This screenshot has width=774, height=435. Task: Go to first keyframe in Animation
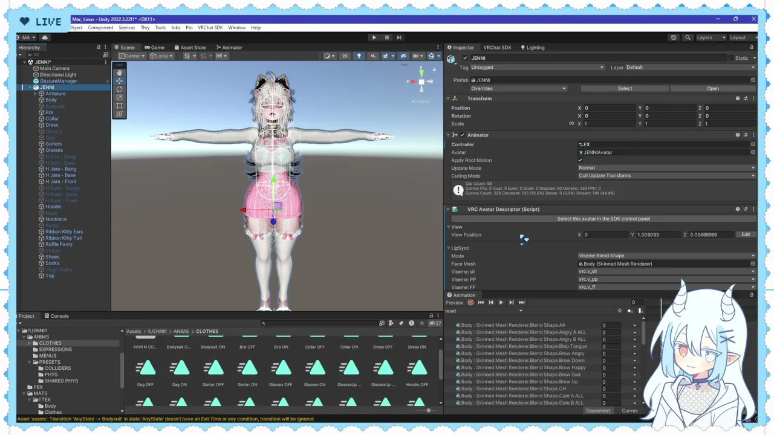481,302
